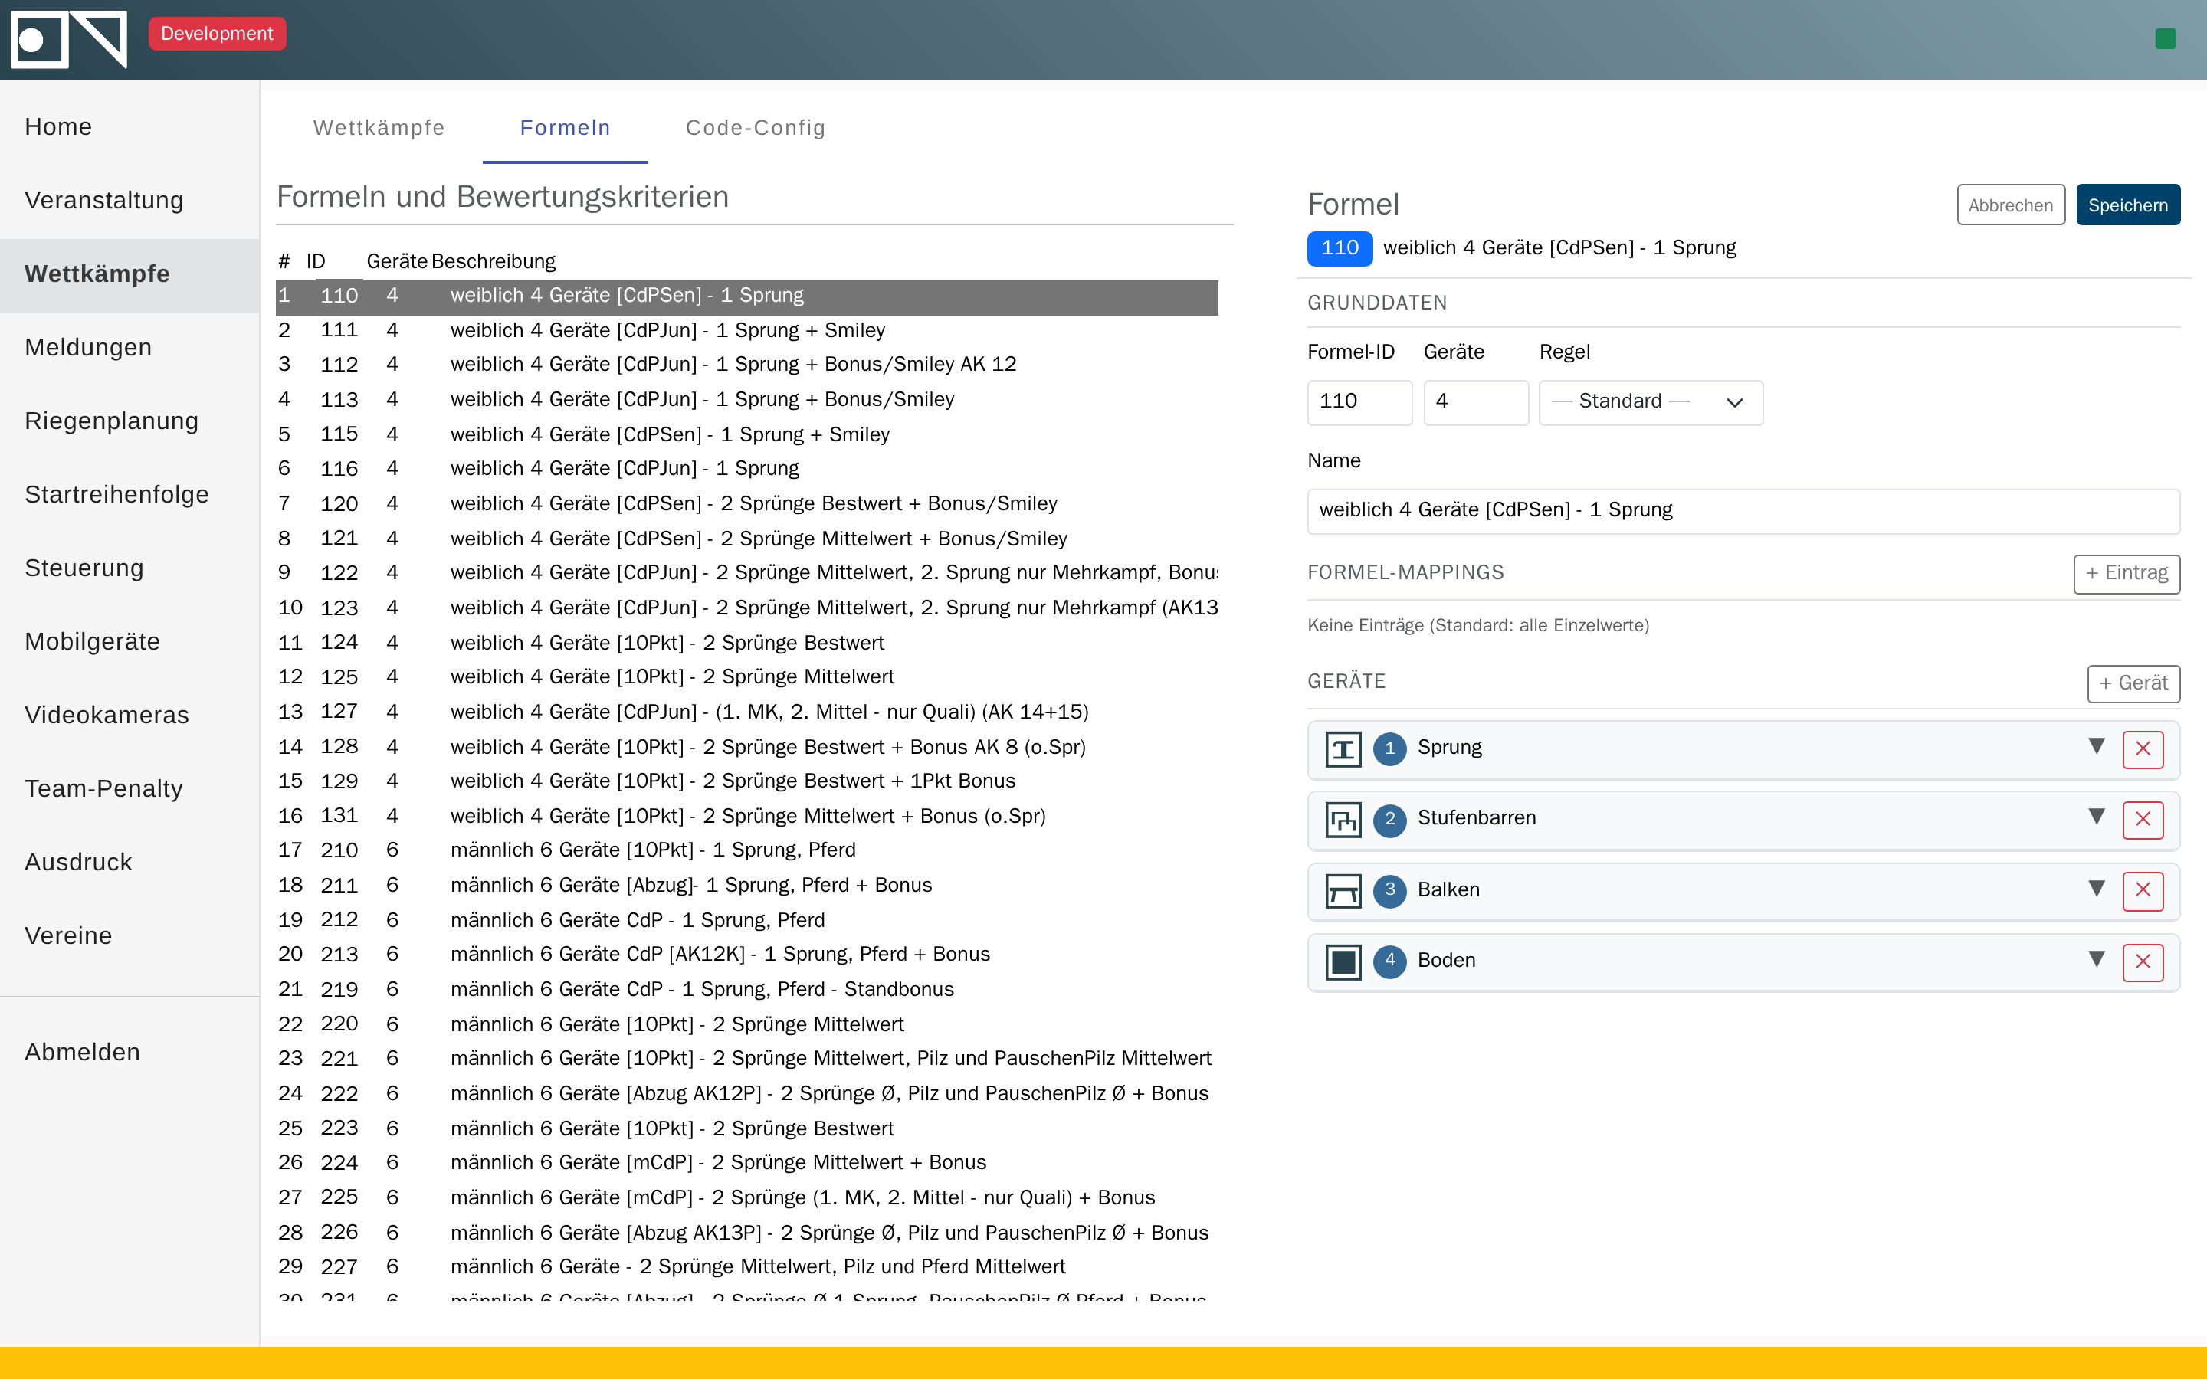Save the formula with Speichern
Viewport: 2207px width, 1379px height.
2127,205
